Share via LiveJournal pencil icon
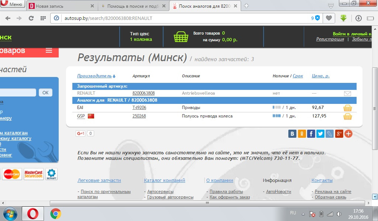This screenshot has height=221, width=378. [330, 134]
